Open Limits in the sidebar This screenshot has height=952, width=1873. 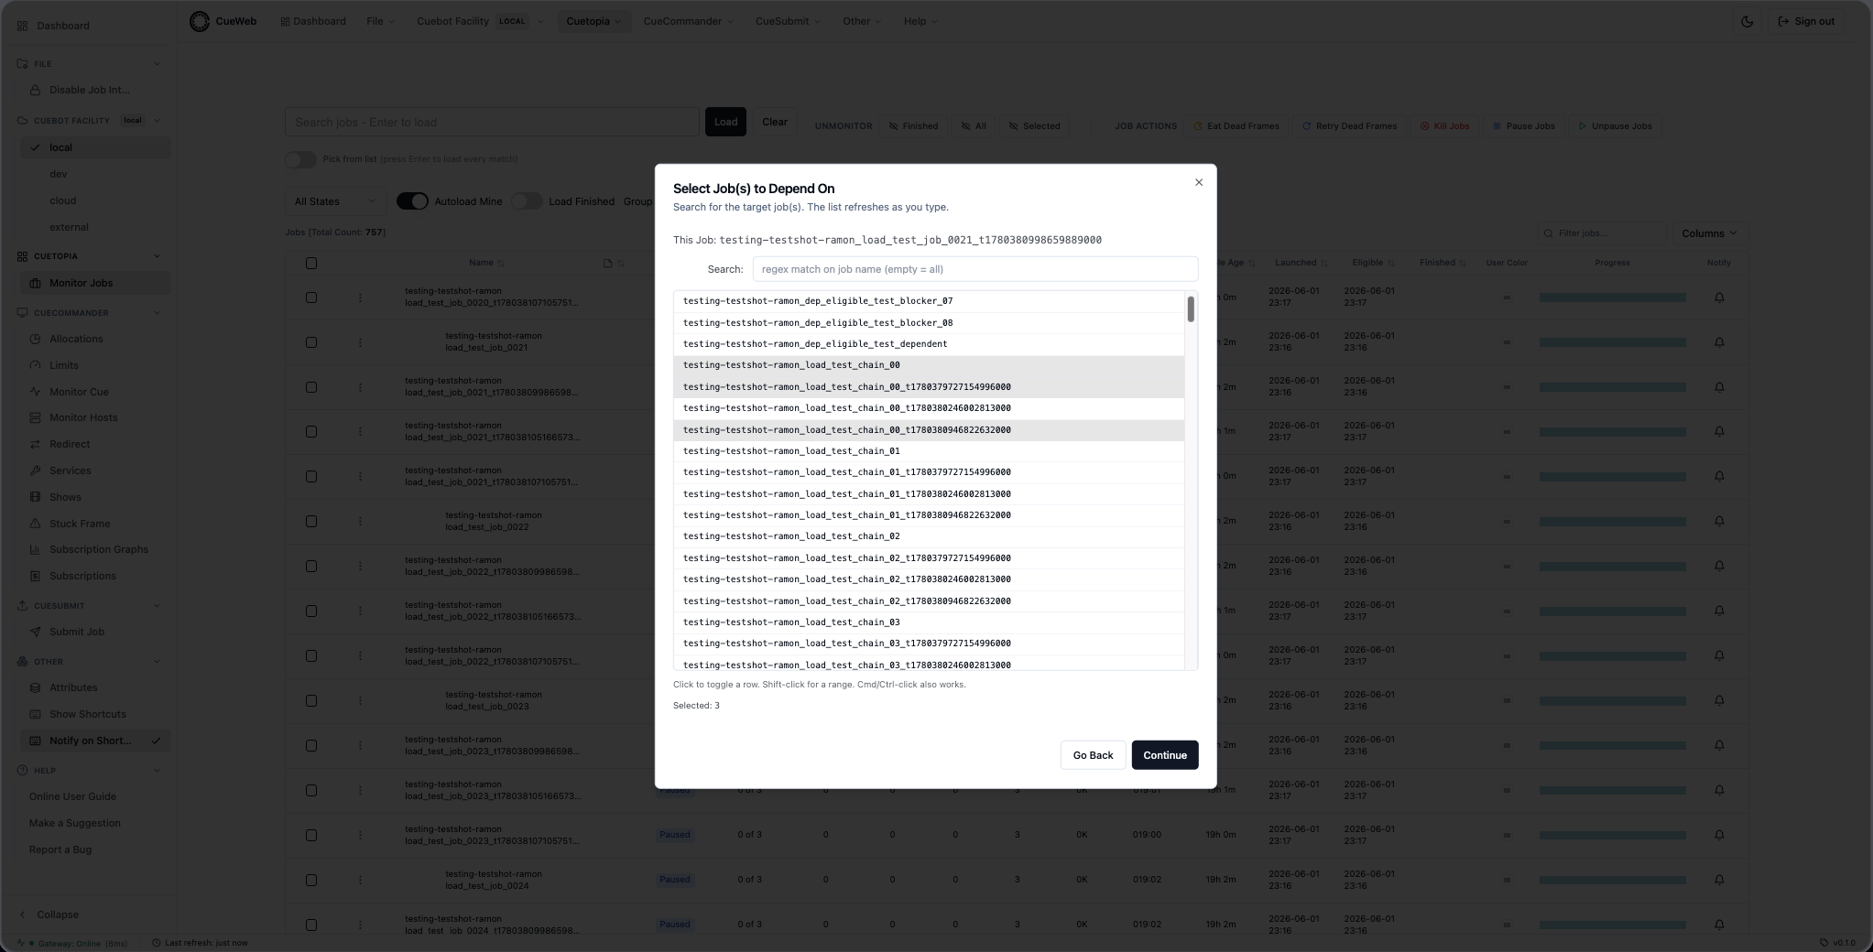pyautogui.click(x=63, y=365)
